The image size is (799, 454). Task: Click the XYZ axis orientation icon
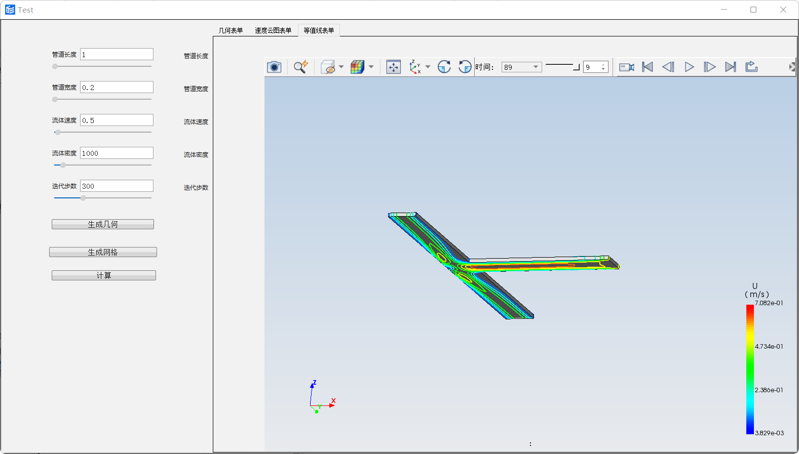[415, 67]
